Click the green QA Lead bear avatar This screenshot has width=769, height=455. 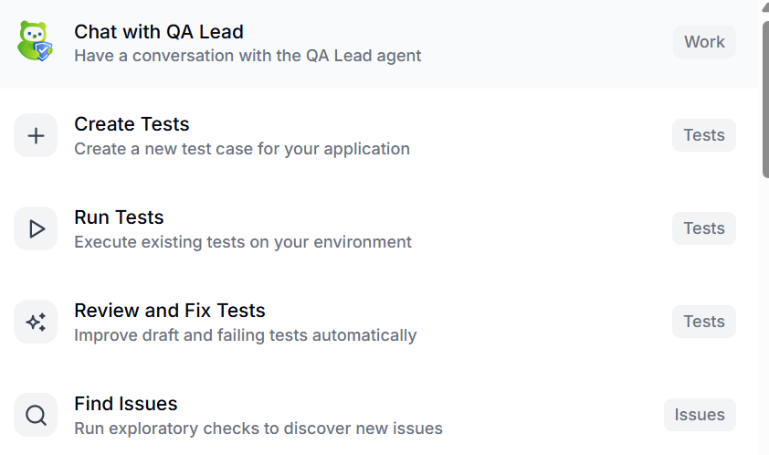(x=35, y=41)
